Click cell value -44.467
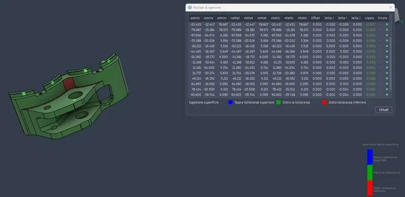 click(x=235, y=52)
